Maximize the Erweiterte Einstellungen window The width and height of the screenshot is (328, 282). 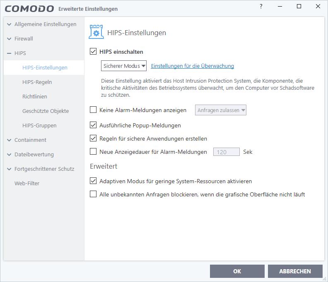click(x=299, y=6)
